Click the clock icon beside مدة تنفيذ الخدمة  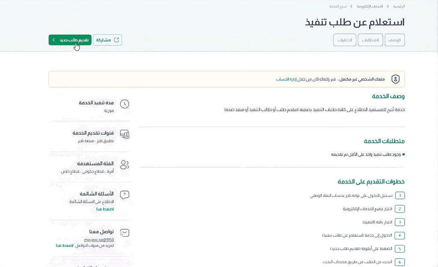pos(124,104)
